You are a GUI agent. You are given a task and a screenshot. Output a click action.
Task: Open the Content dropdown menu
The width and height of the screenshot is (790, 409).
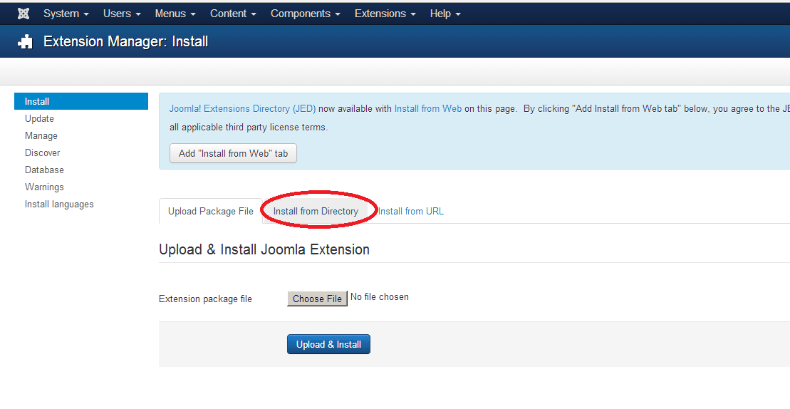233,14
